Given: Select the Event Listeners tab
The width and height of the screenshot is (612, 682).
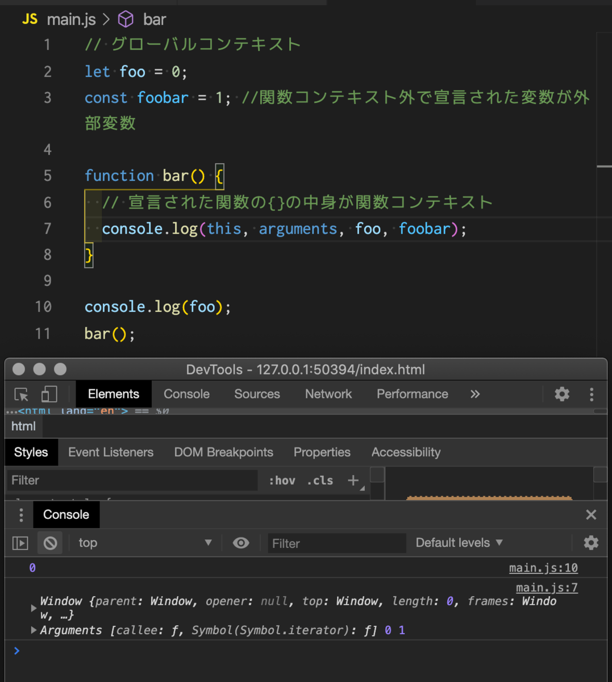Looking at the screenshot, I should tap(111, 452).
